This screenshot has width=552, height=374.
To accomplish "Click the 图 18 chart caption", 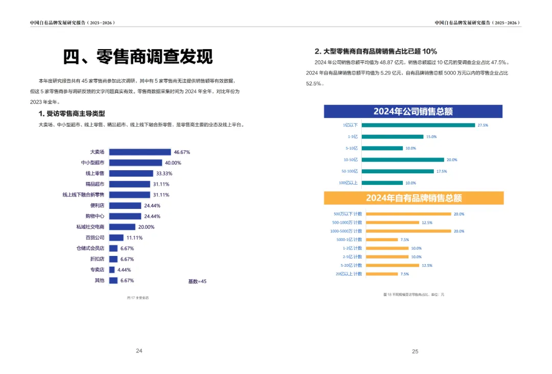I will [x=414, y=294].
